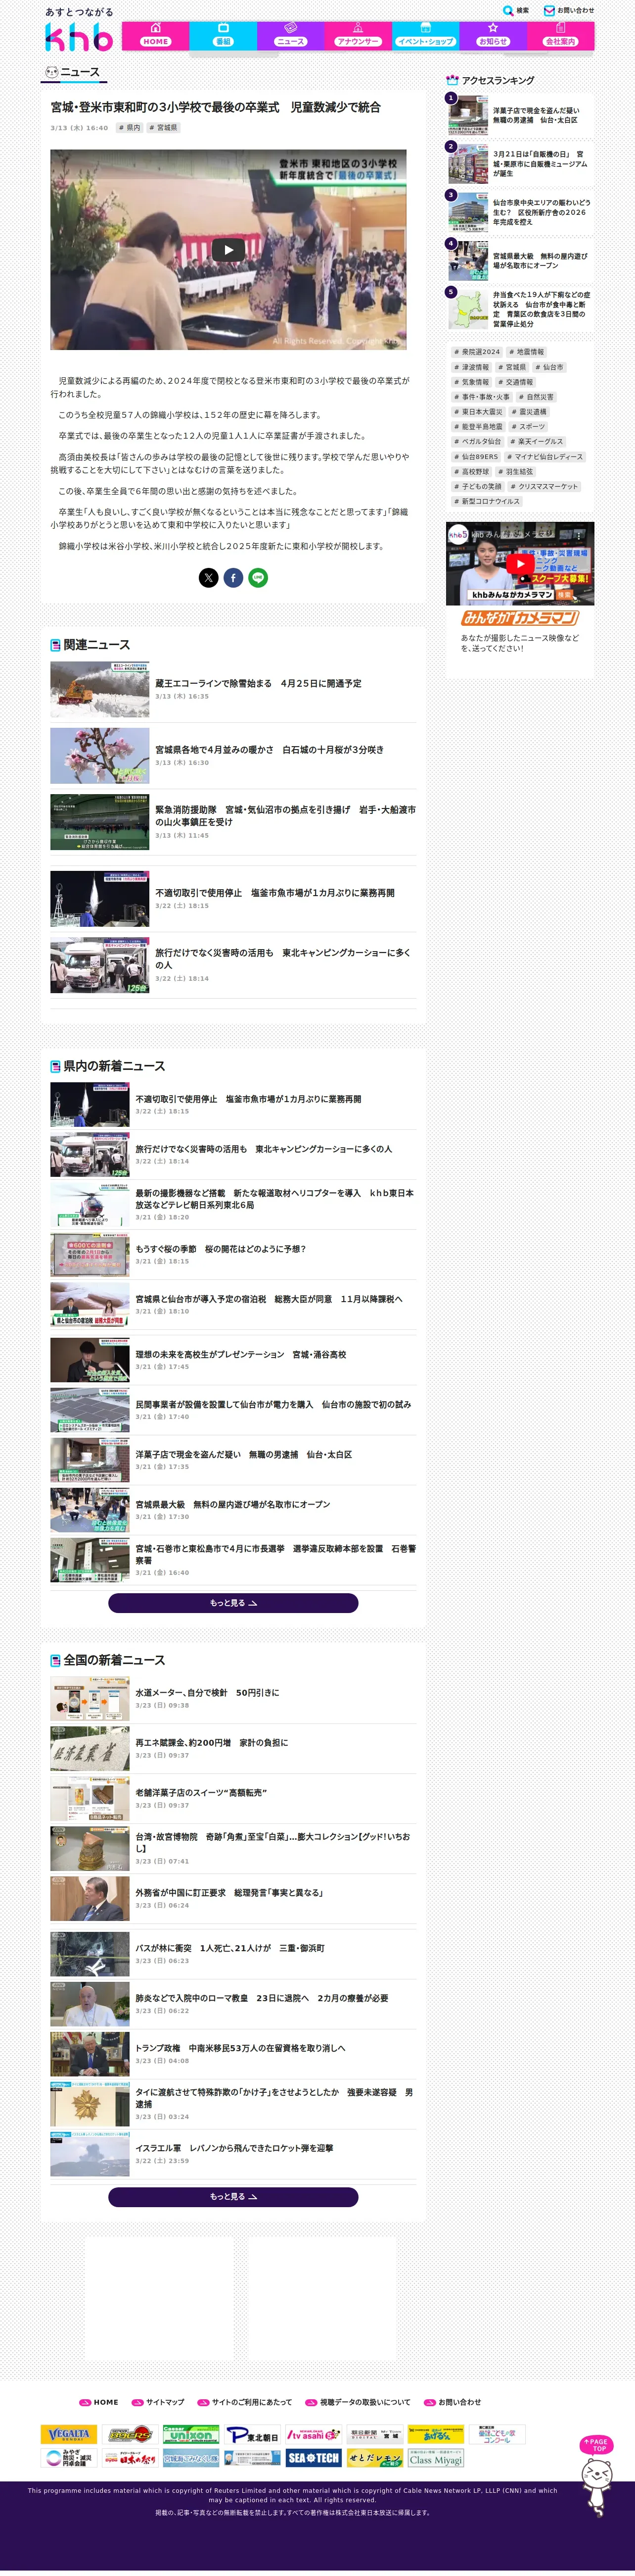Click the 県内 tag under the headline
Image resolution: width=635 pixels, height=2576 pixels.
click(x=130, y=128)
